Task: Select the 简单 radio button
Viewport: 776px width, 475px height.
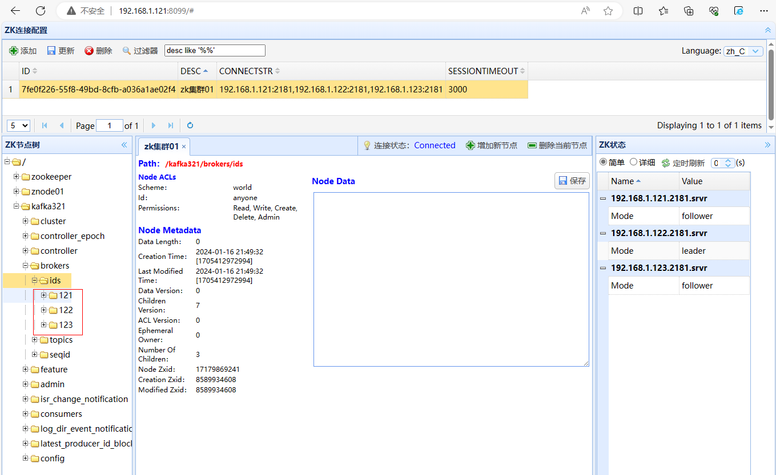Action: point(603,163)
